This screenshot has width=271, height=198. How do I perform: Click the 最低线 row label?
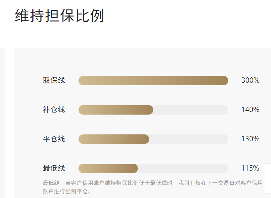[x=54, y=168]
